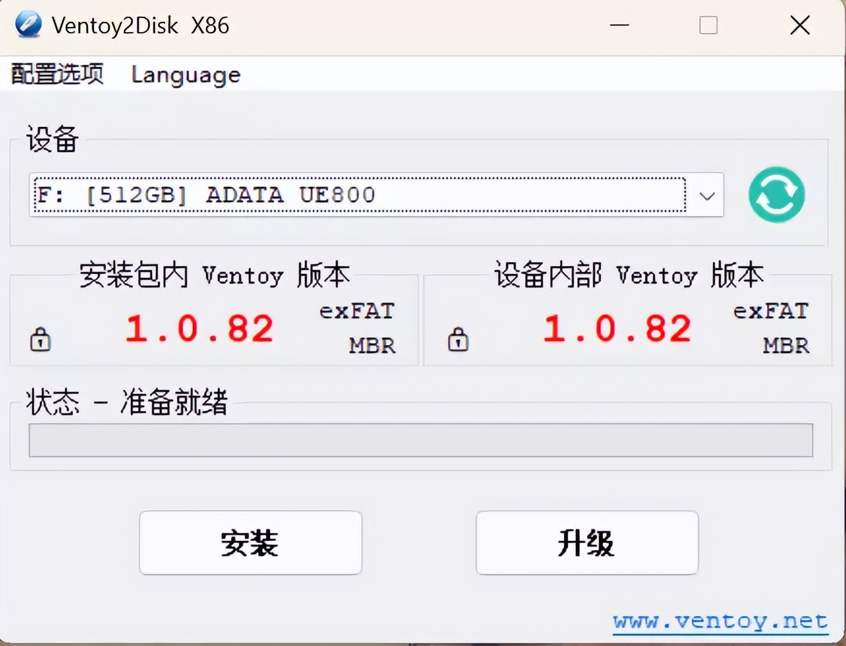The height and width of the screenshot is (646, 846).
Task: Click the 升级 upgrade button
Action: click(587, 543)
